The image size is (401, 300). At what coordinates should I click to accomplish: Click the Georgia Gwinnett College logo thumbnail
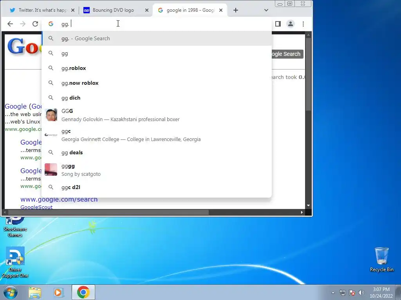coord(51,135)
